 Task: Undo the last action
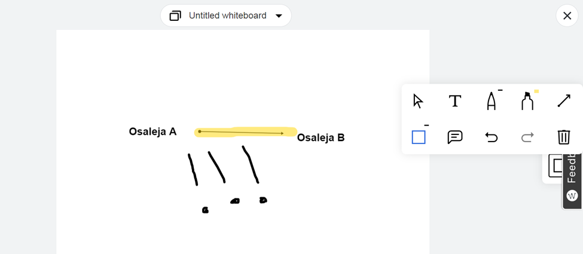(491, 137)
